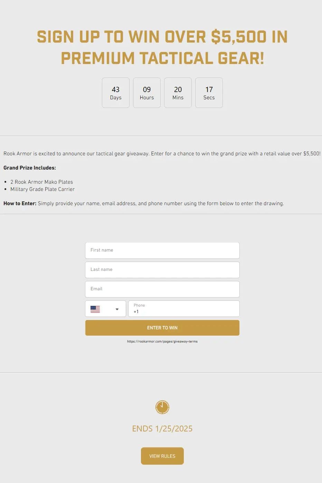
Task: Open the giveaway-terms URL link
Action: (162, 341)
